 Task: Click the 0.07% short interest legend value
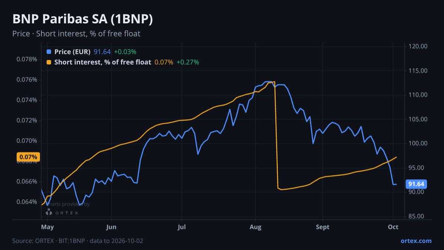tap(164, 62)
